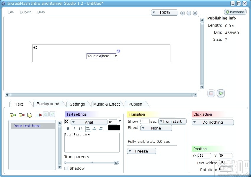Click into the text content editing area
The image size is (251, 177).
[x=92, y=142]
